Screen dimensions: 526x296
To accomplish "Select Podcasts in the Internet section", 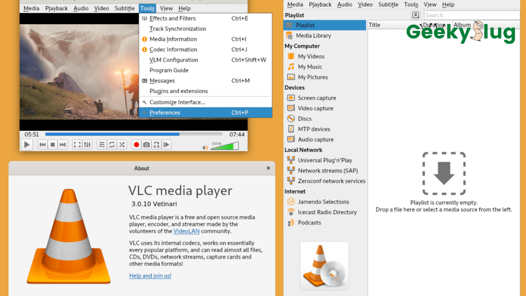I will [x=309, y=222].
